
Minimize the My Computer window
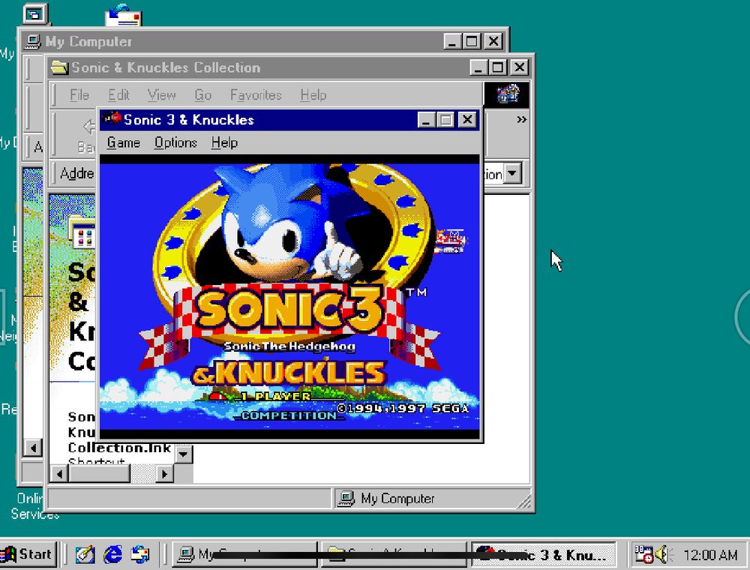coord(452,41)
